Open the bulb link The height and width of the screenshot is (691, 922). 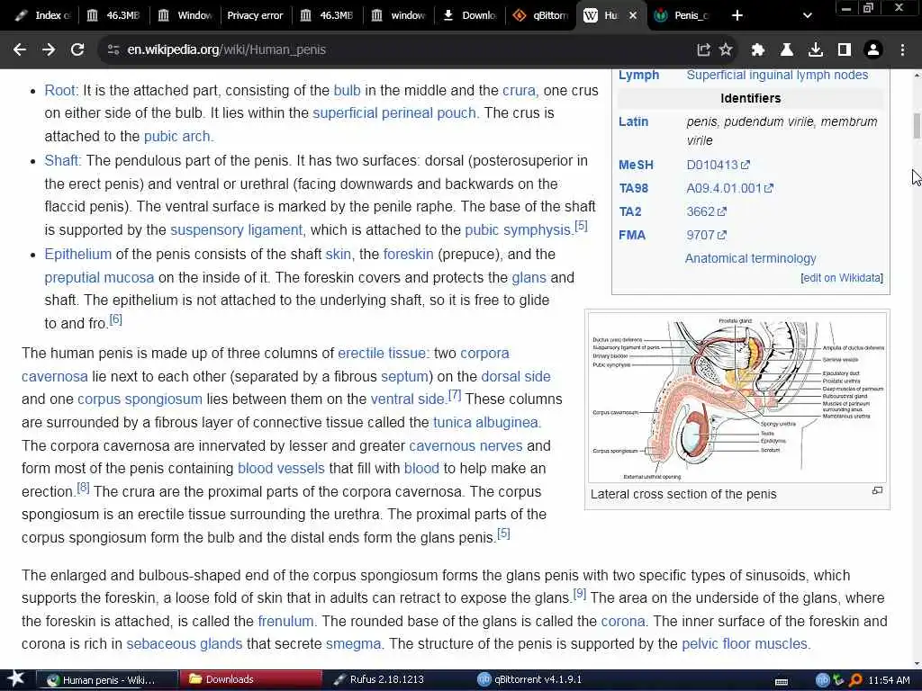click(x=347, y=91)
